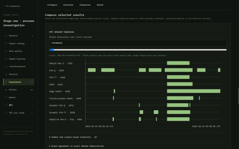Click the 'EWMA · a365' row label
Image resolution: width=239 pixels, height=149 pixels.
pyautogui.click(x=56, y=85)
